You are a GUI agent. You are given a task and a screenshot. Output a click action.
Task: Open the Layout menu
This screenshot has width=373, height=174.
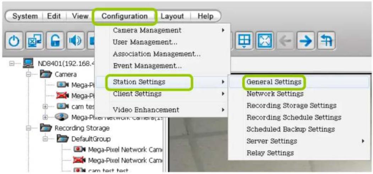172,16
